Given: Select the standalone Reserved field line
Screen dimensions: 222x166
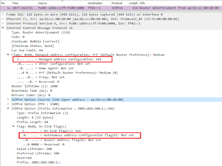Looking at the screenshot, I should click(24, 158).
